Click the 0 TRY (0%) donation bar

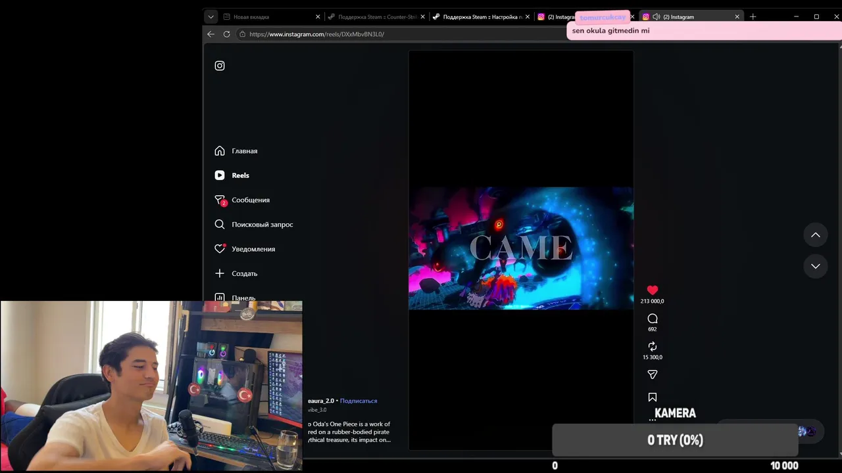coord(675,440)
